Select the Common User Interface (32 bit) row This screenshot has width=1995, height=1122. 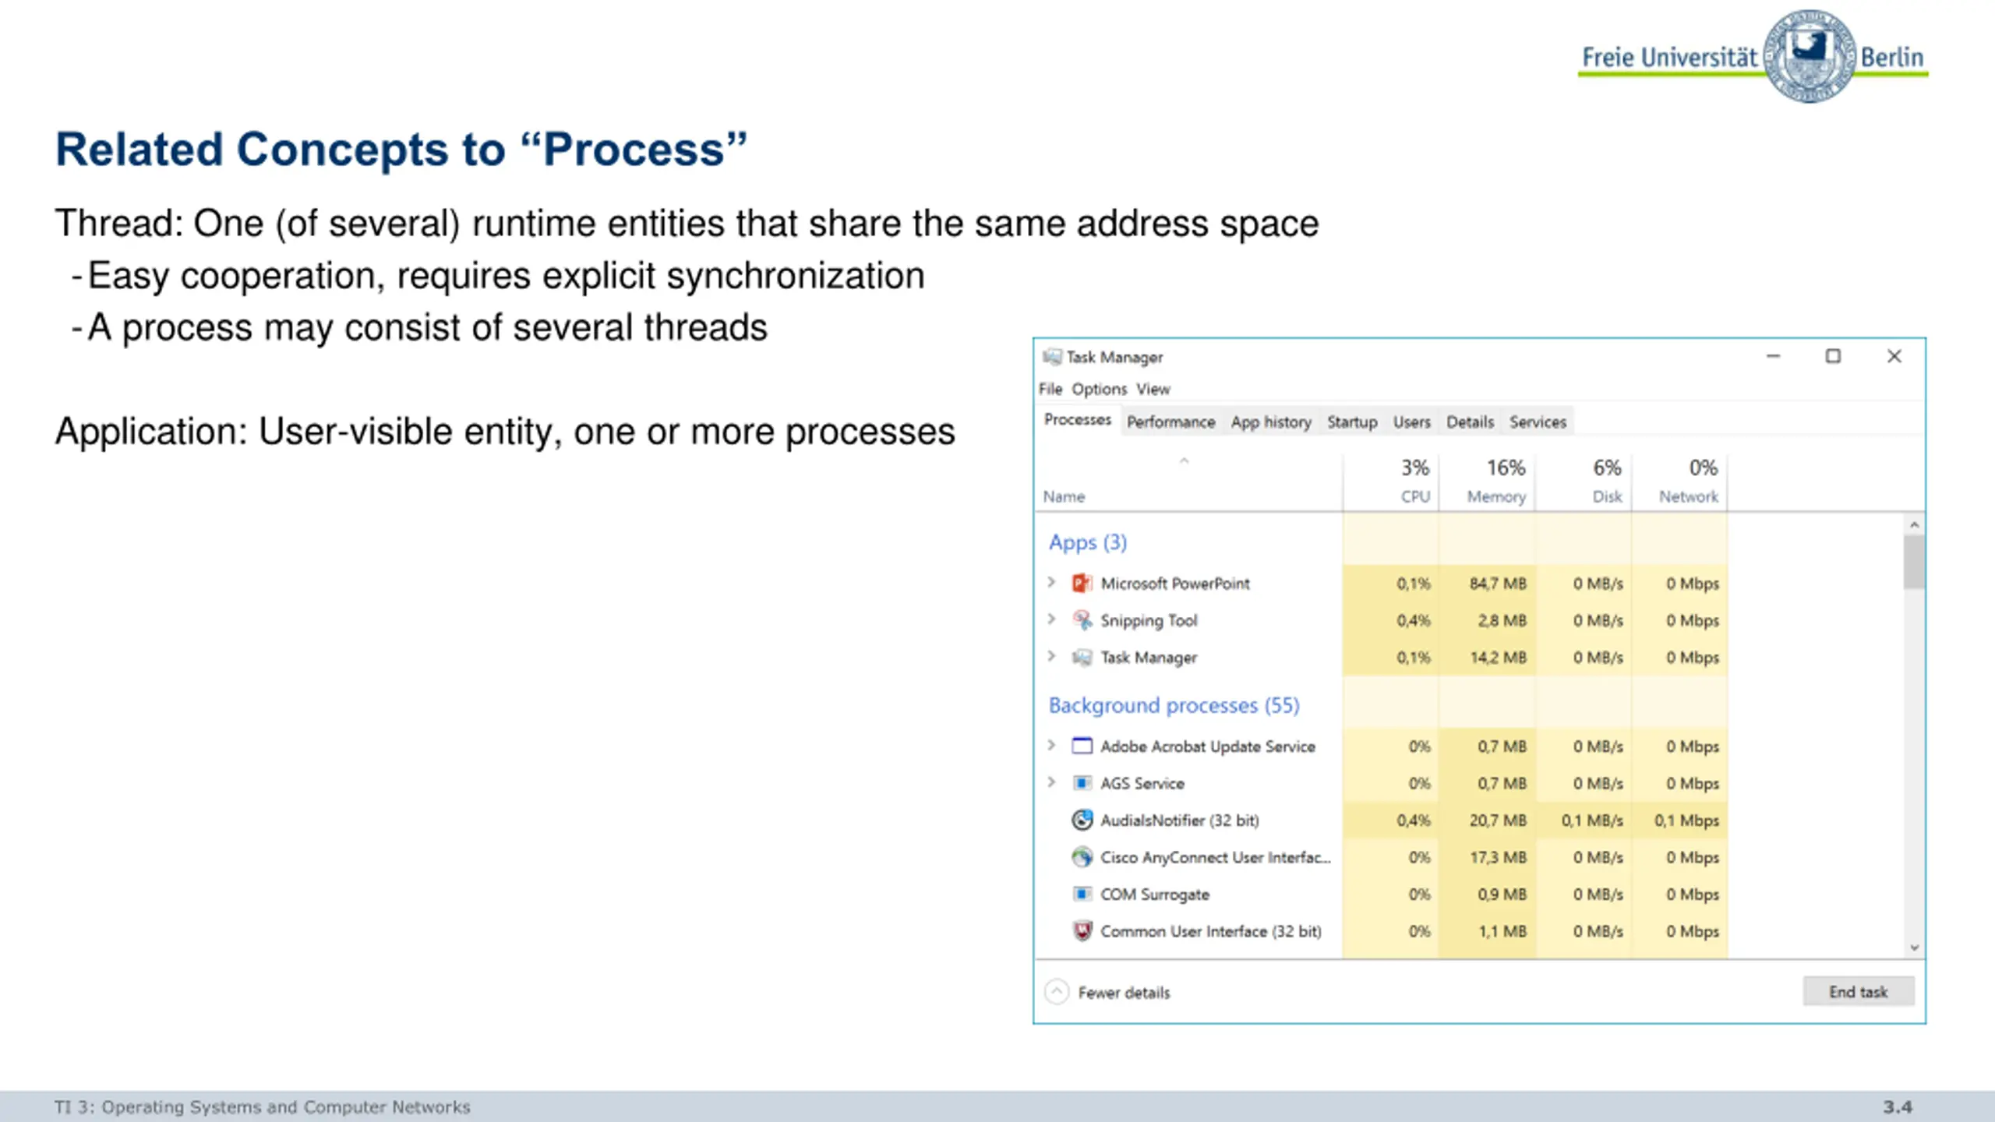coord(1211,931)
